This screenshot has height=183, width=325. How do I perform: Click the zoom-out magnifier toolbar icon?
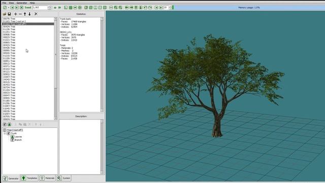coord(120,8)
